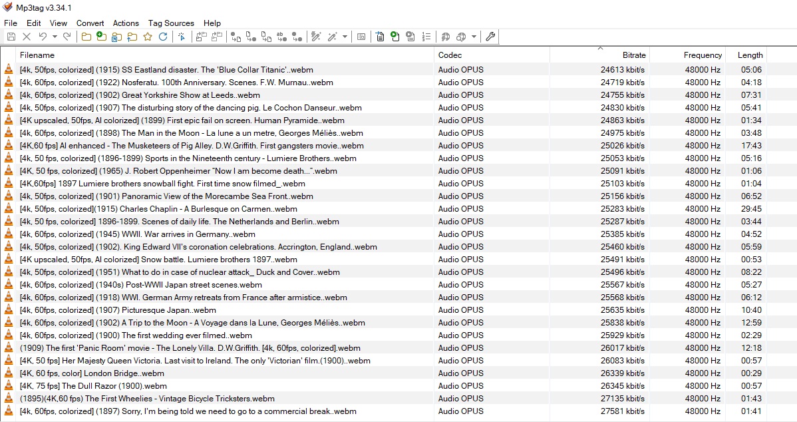797x422 pixels.
Task: Open the File menu
Action: 11,23
